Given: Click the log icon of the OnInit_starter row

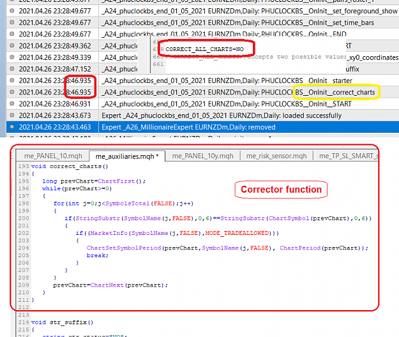Looking at the screenshot, I should [11, 80].
